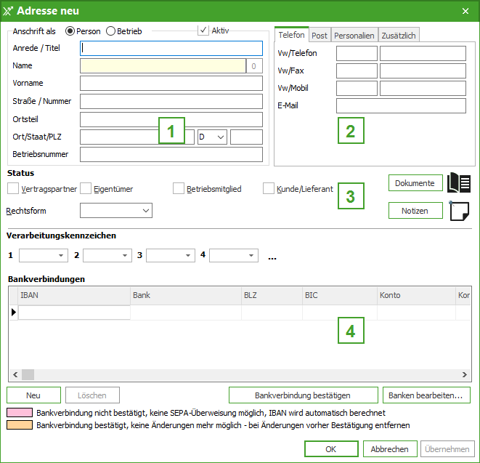Image resolution: width=480 pixels, height=463 pixels.
Task: Expand the country code dropdown showing D
Action: [x=212, y=137]
